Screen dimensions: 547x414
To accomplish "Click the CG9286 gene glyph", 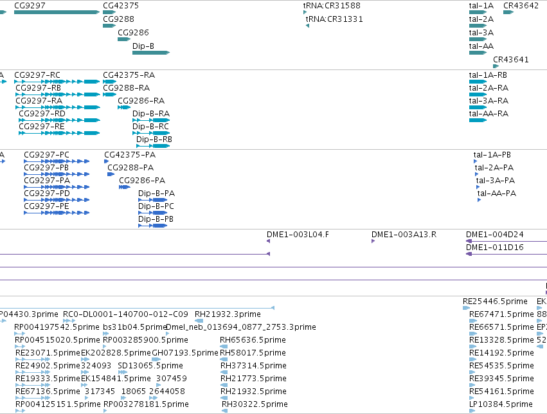I will pos(124,39).
